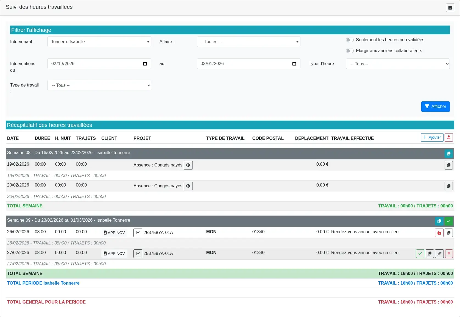Open the chart icon next to project 253758YA-01A

pos(138,233)
